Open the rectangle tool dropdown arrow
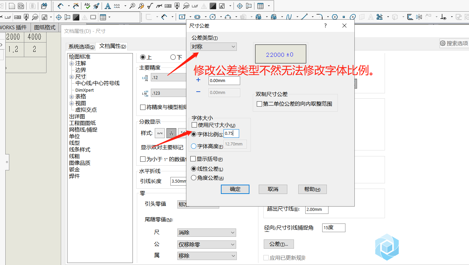Image resolution: width=469 pixels, height=265 pixels. coord(190,17)
